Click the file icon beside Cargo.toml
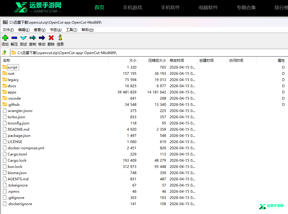288x214 pixels. (x=5, y=154)
